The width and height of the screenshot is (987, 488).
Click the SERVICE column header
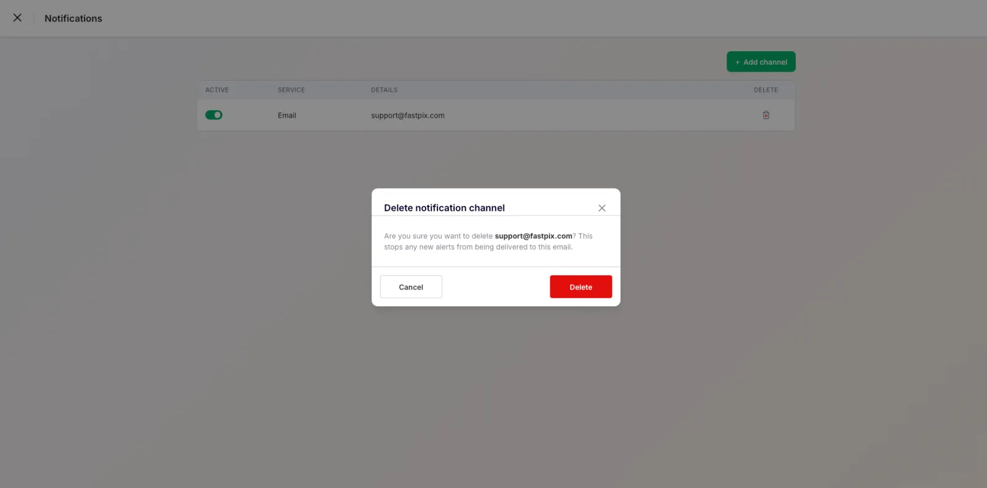291,90
